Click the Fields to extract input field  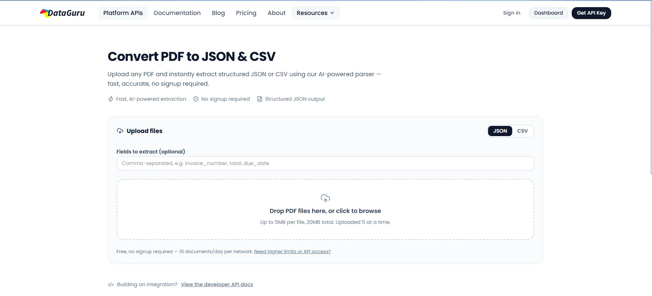pos(325,163)
